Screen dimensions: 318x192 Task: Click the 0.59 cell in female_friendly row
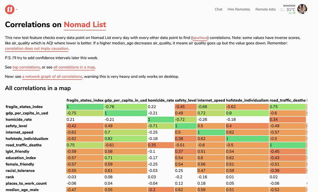[126, 164]
